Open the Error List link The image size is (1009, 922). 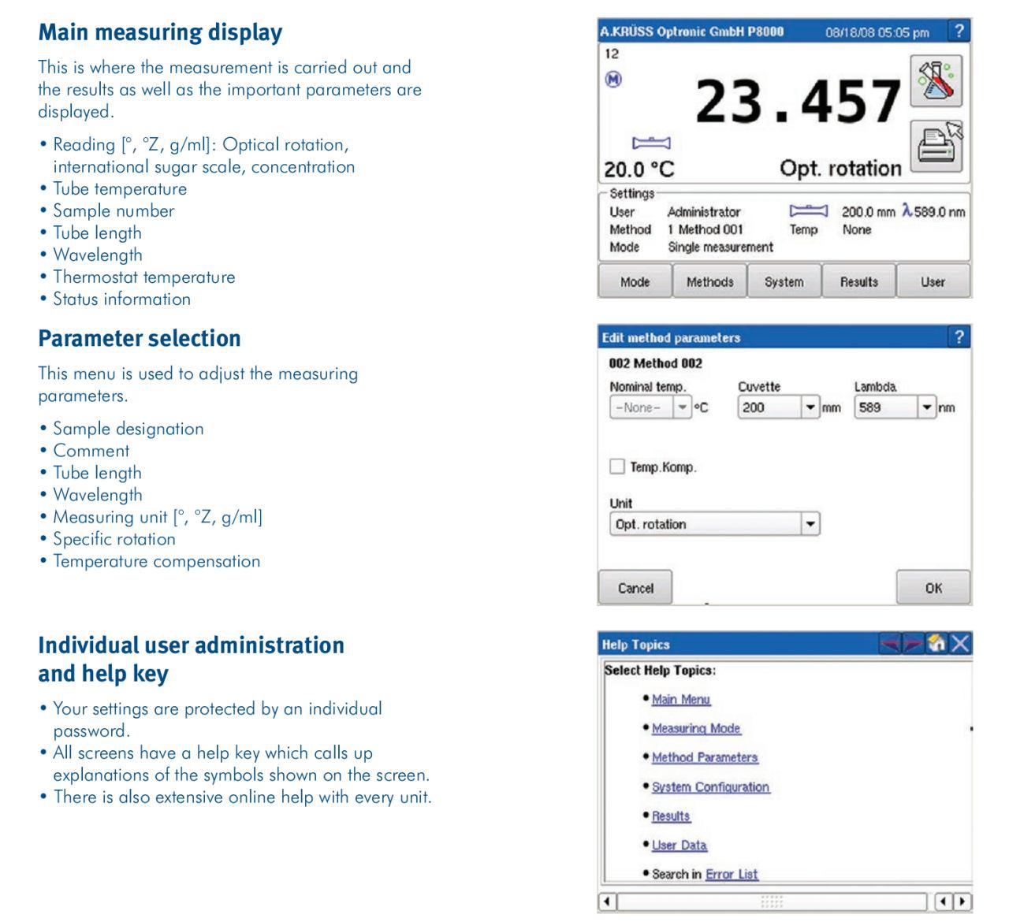tap(732, 874)
